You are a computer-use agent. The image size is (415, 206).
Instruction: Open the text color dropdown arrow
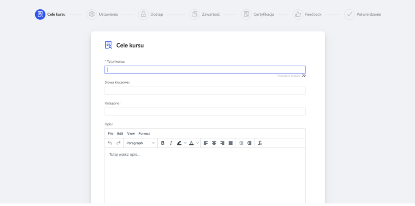point(197,143)
